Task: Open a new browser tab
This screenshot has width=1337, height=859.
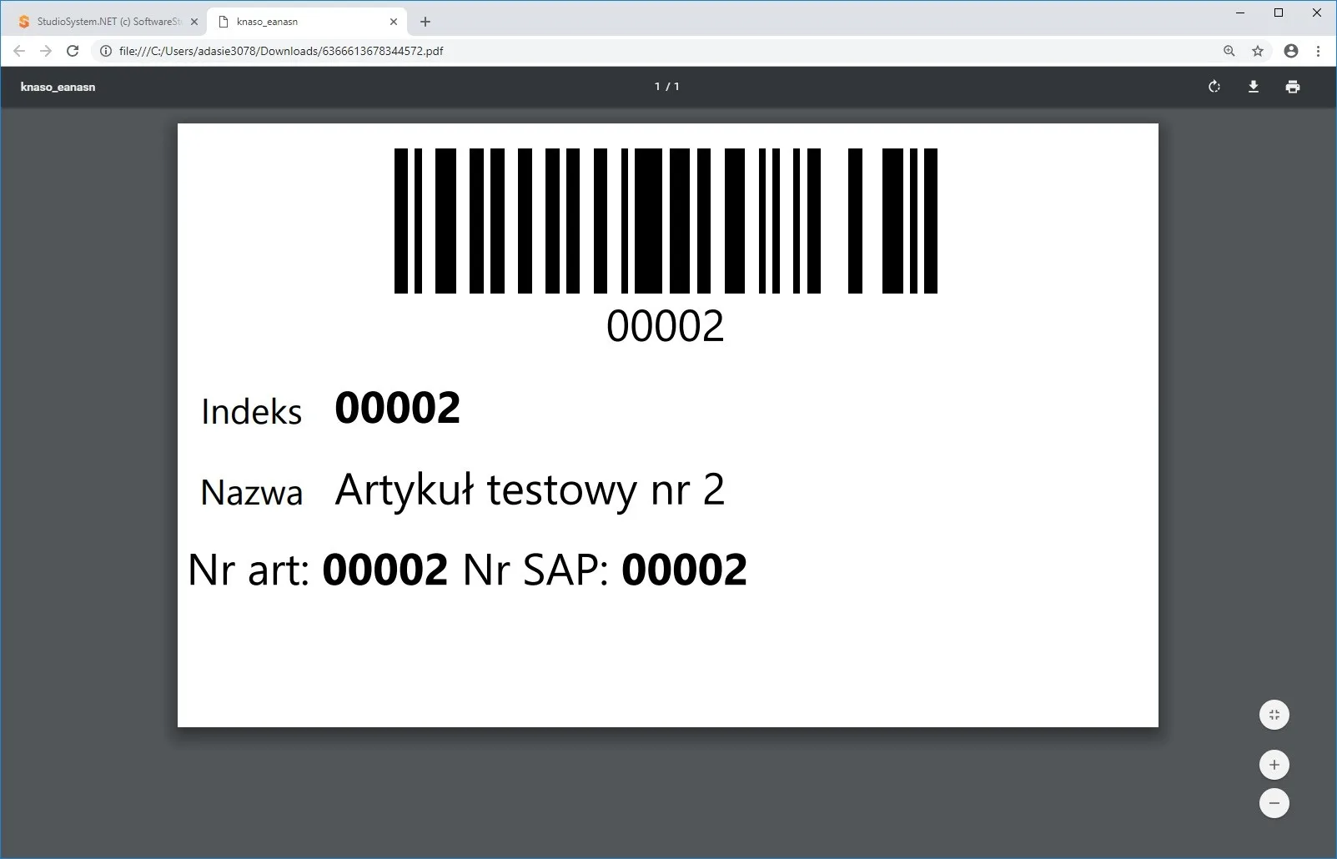Action: 425,22
